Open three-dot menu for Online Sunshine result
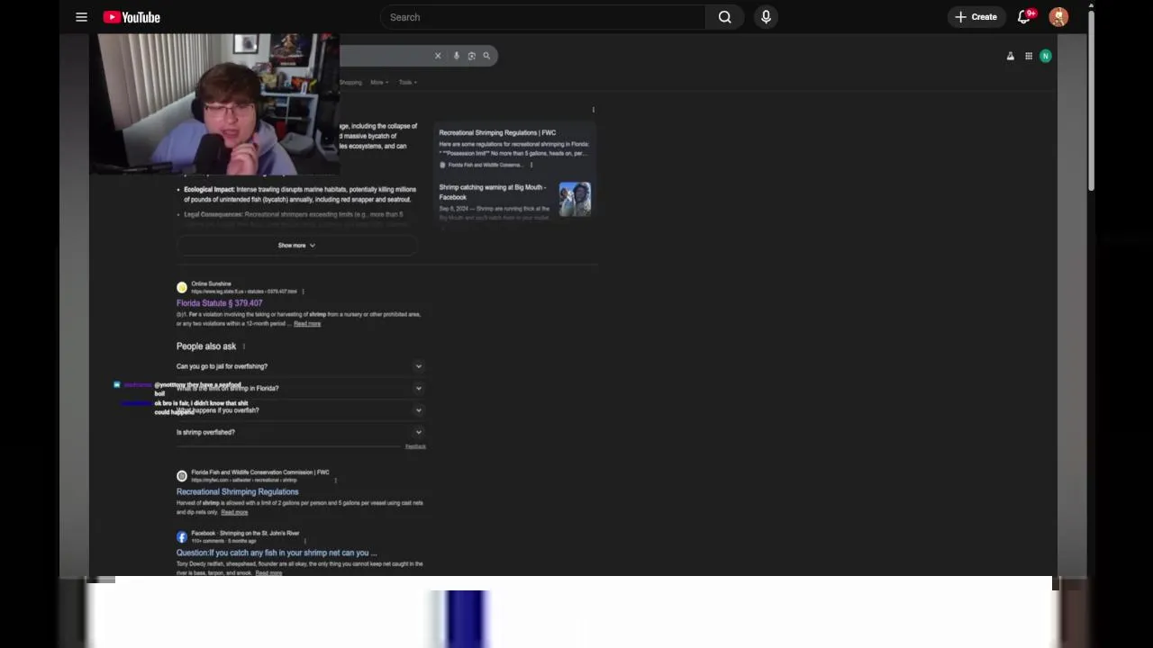This screenshot has width=1153, height=648. [303, 292]
